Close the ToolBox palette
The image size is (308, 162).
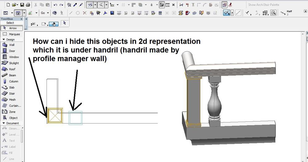click(x=21, y=19)
